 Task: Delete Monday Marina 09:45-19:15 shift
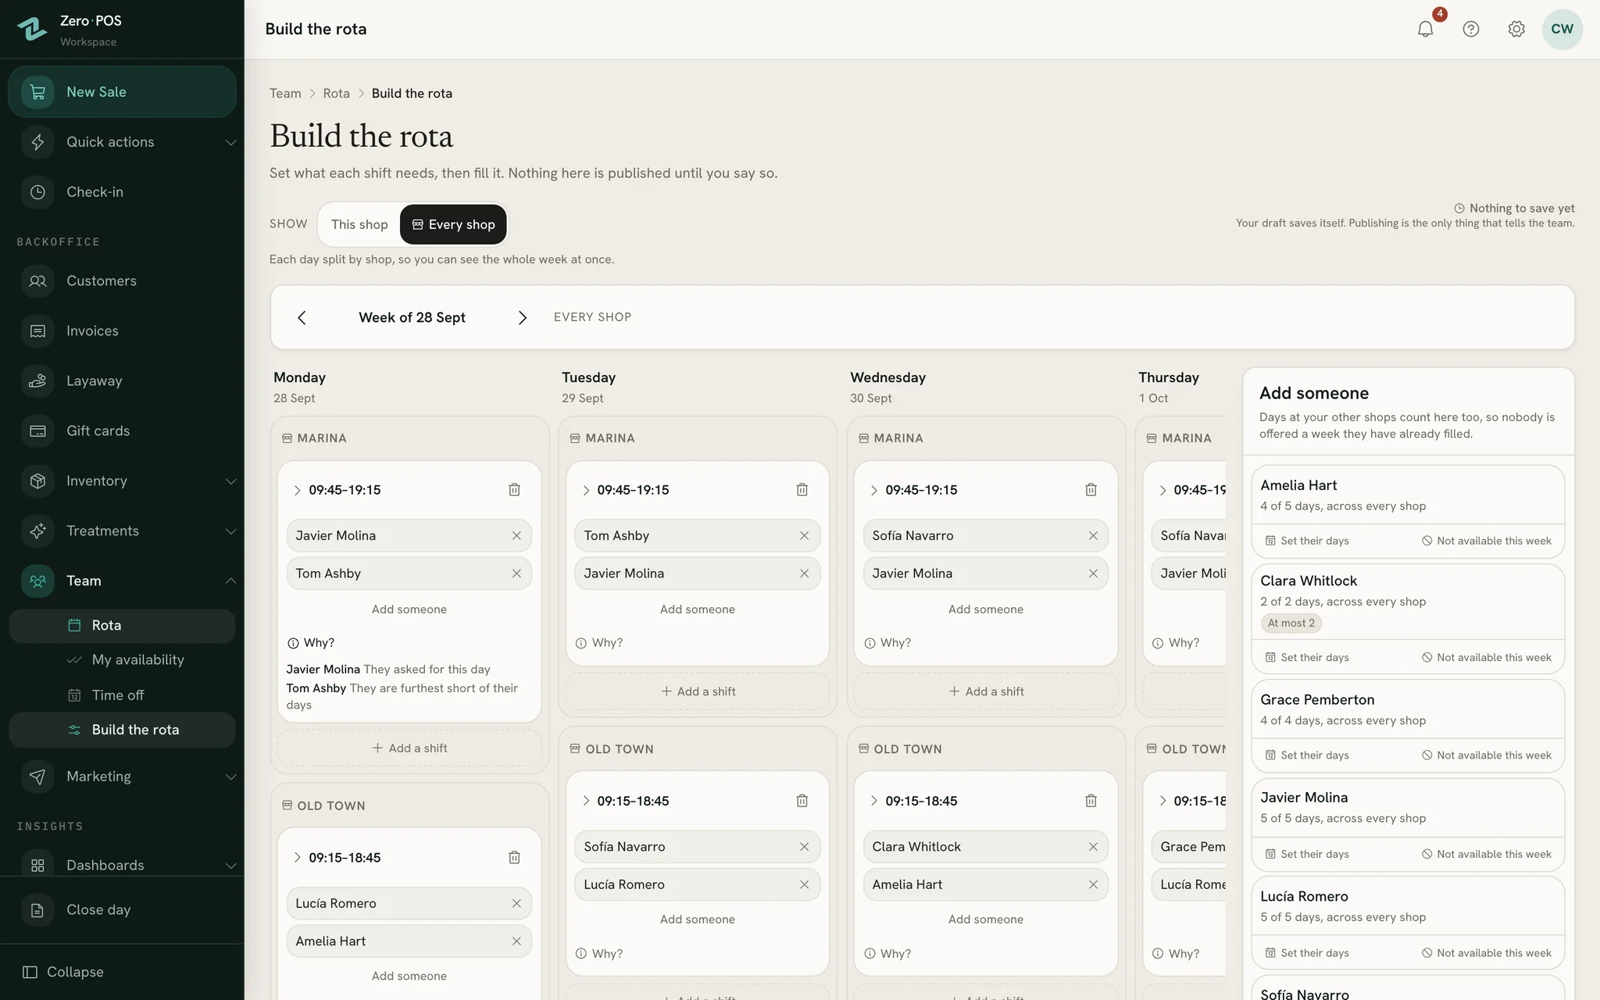coord(514,490)
